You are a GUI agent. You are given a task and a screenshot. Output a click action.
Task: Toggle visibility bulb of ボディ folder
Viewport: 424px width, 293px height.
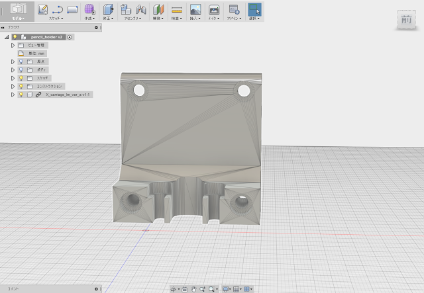[x=21, y=70]
